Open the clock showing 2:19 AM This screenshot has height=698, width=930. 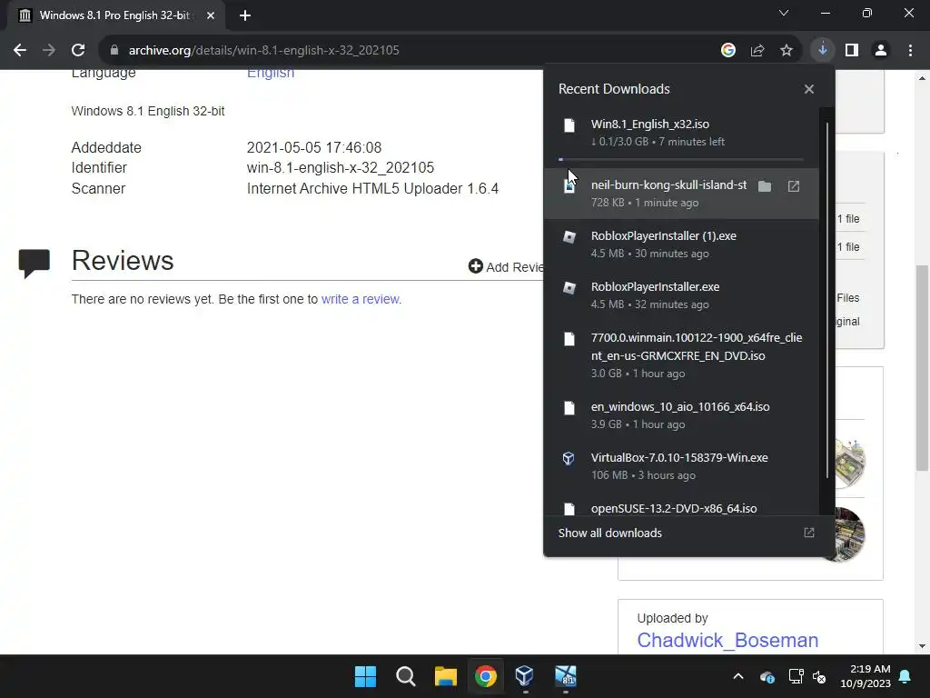click(x=866, y=676)
